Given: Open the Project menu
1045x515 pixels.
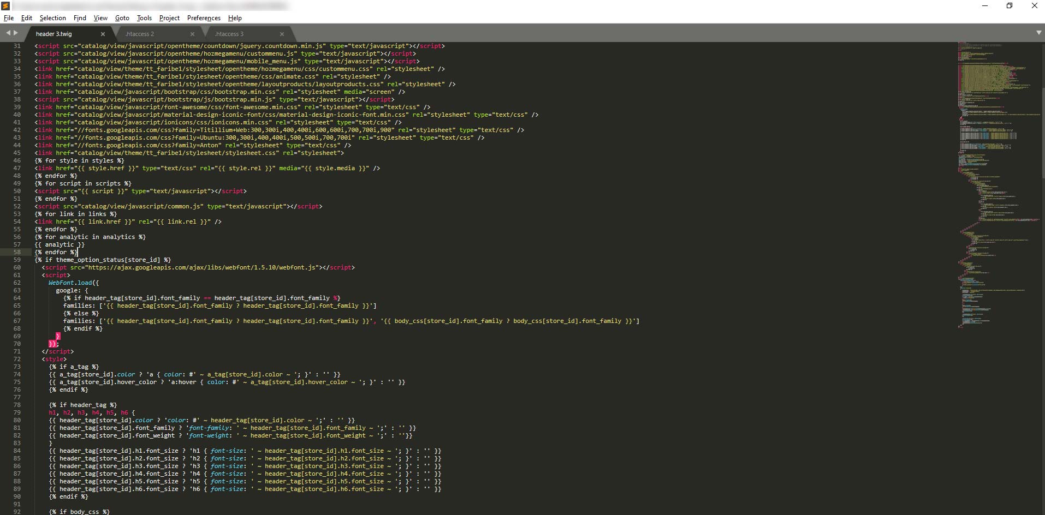Looking at the screenshot, I should [169, 18].
